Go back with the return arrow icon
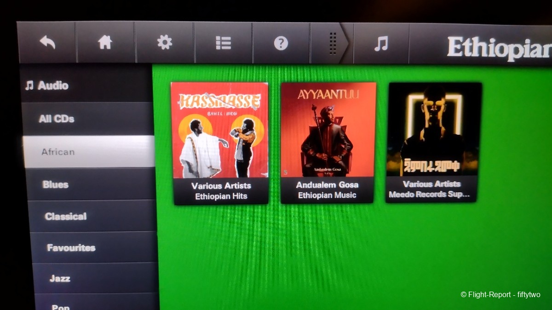 point(47,42)
